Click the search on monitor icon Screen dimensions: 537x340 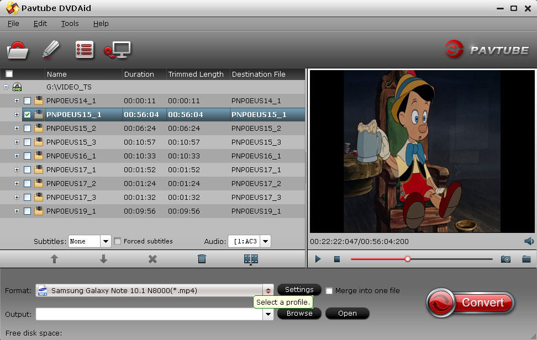[x=118, y=50]
